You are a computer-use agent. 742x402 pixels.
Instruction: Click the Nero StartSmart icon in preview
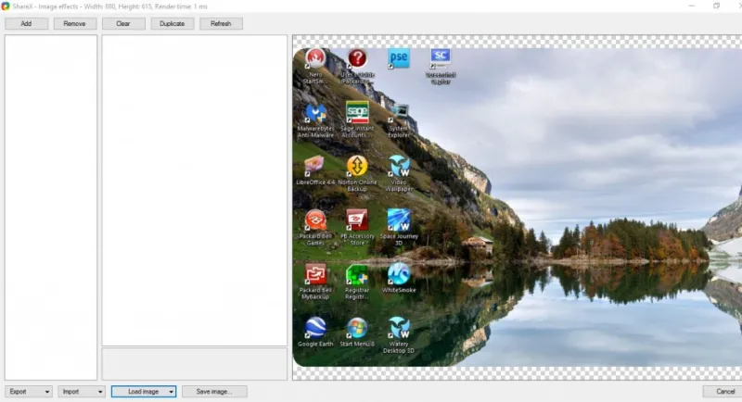315,59
